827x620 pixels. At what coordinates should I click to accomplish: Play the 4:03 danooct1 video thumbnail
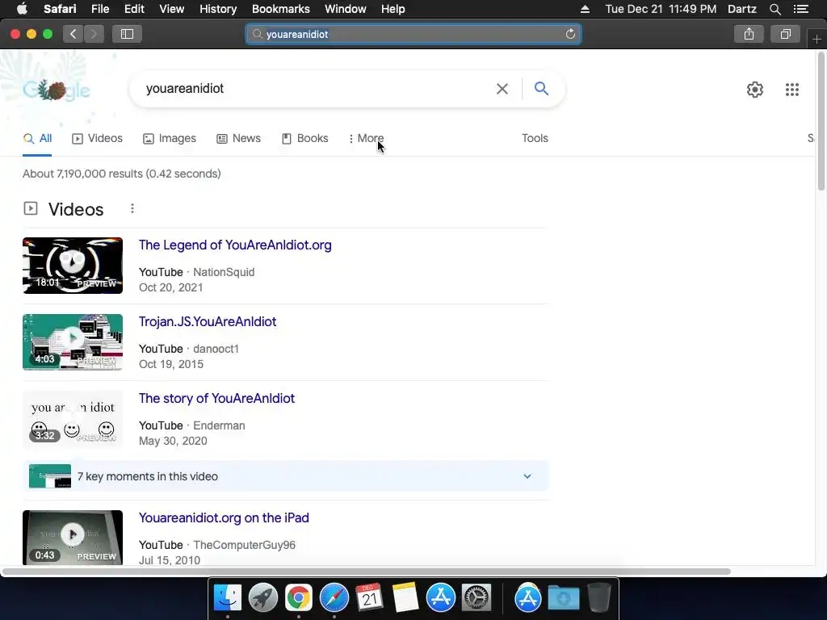coord(73,342)
